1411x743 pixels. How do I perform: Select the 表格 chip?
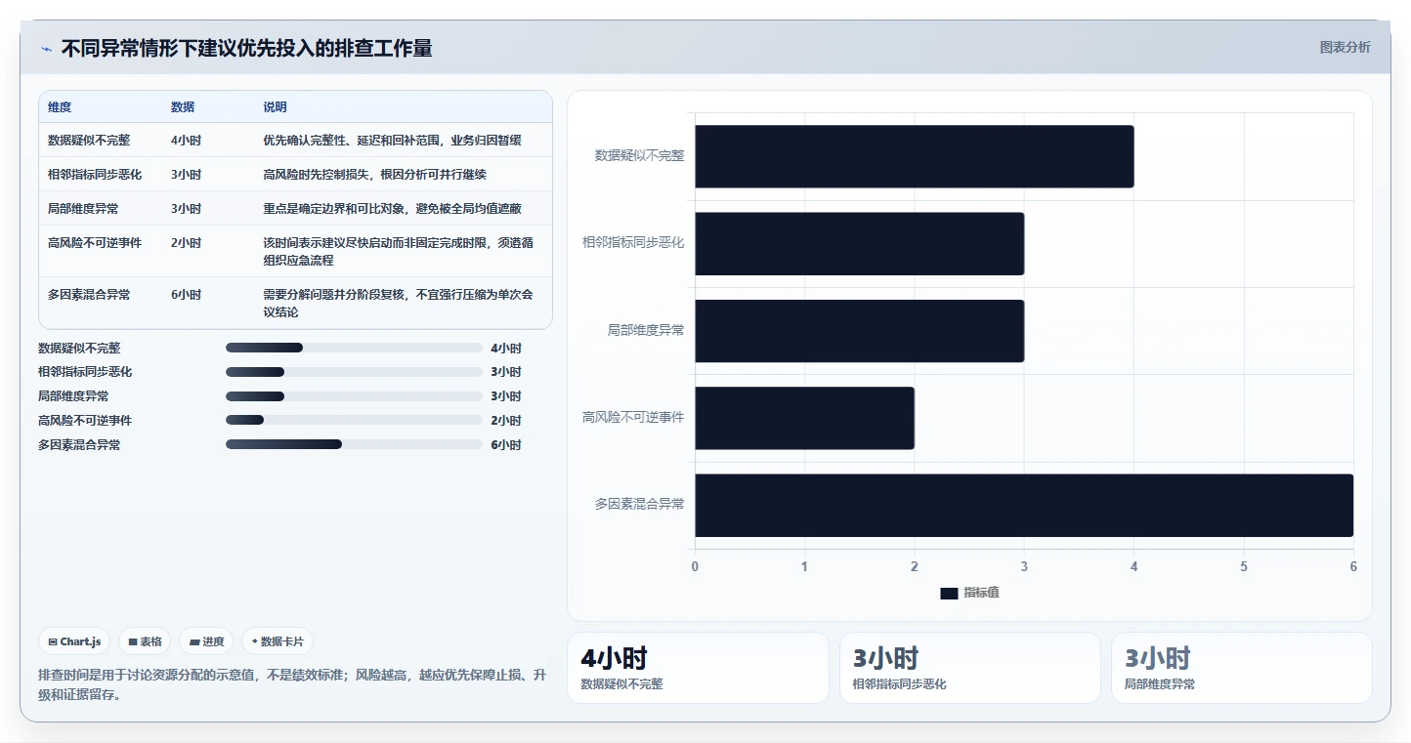click(145, 641)
